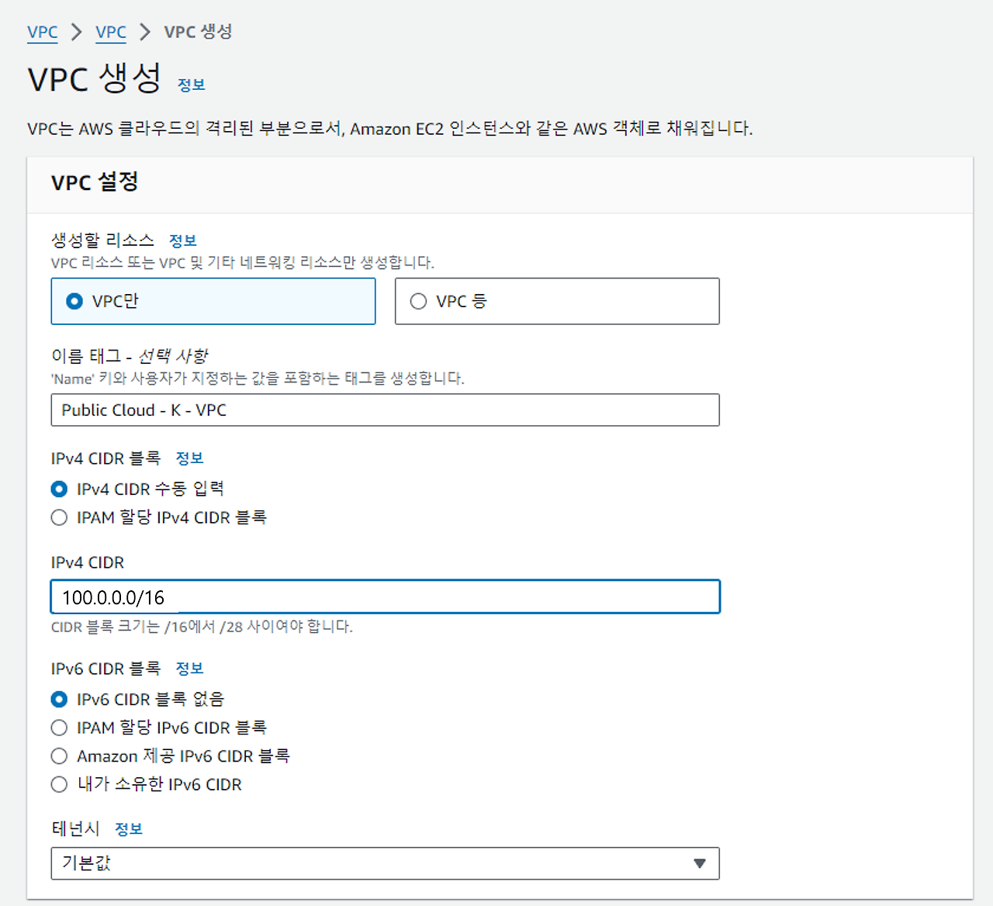Choose 'IPAM 할당 IPv6 CIDR 블록'
Viewport: 993px width, 906px height.
pyautogui.click(x=59, y=728)
